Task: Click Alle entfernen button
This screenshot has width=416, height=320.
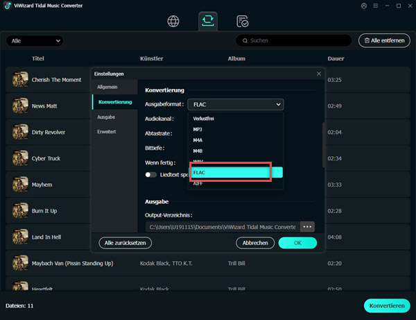Action: pos(384,41)
